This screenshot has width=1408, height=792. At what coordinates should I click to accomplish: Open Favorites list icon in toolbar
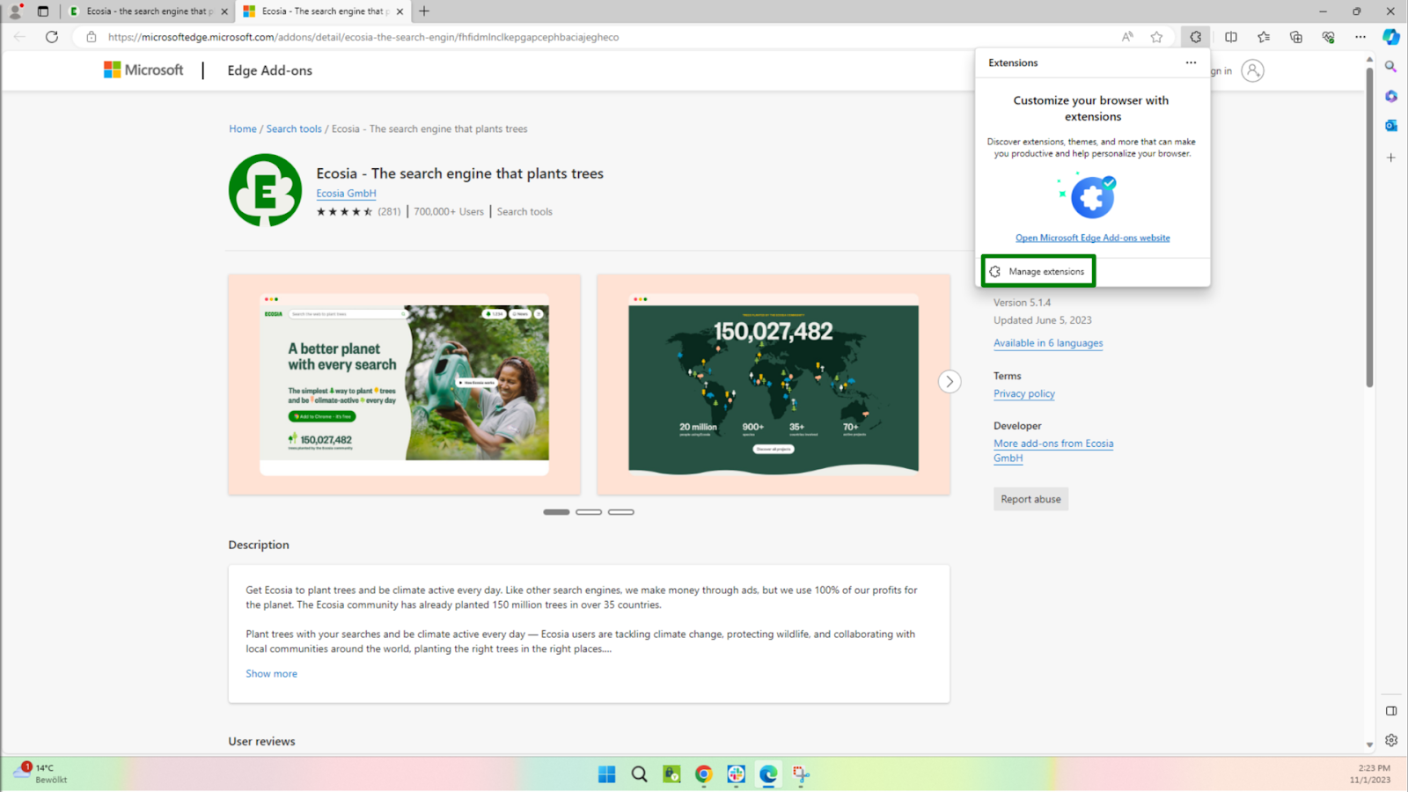click(x=1264, y=37)
